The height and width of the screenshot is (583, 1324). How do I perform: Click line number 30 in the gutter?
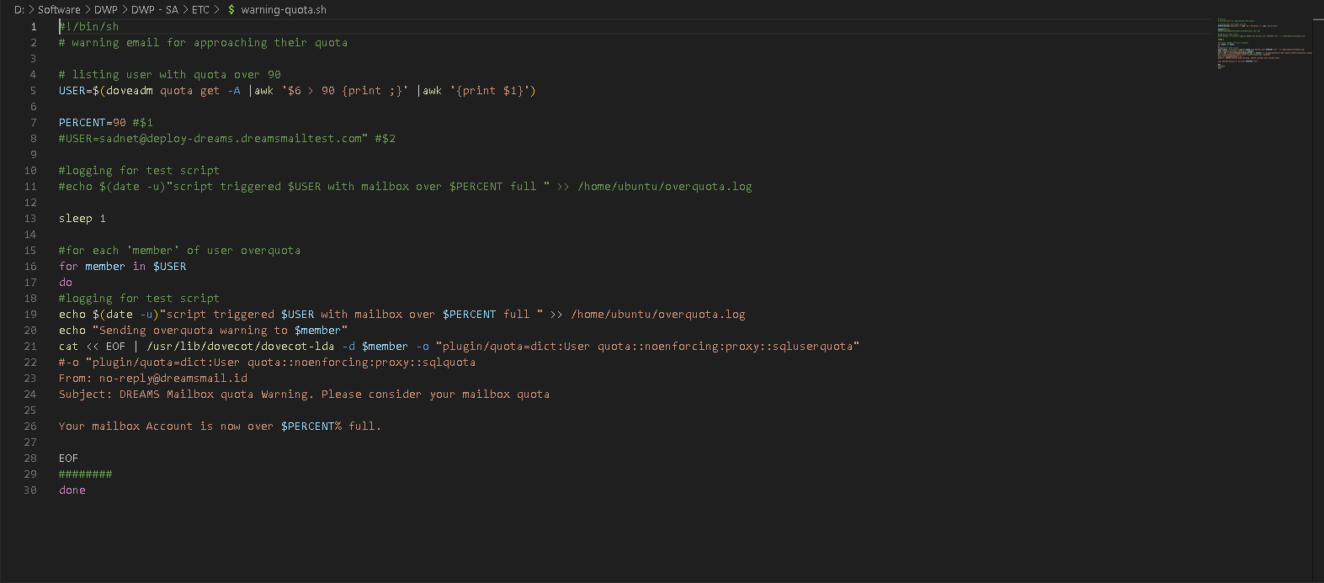pyautogui.click(x=30, y=490)
